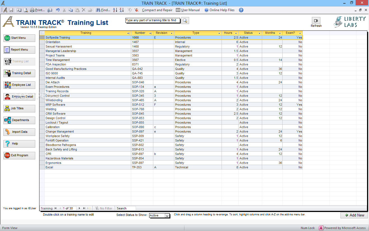Go to next record navigator arrow
This screenshot has height=231, width=369.
click(79, 208)
